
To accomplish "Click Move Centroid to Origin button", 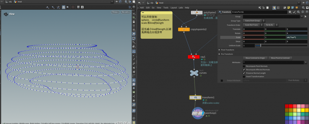I will 255,58.
